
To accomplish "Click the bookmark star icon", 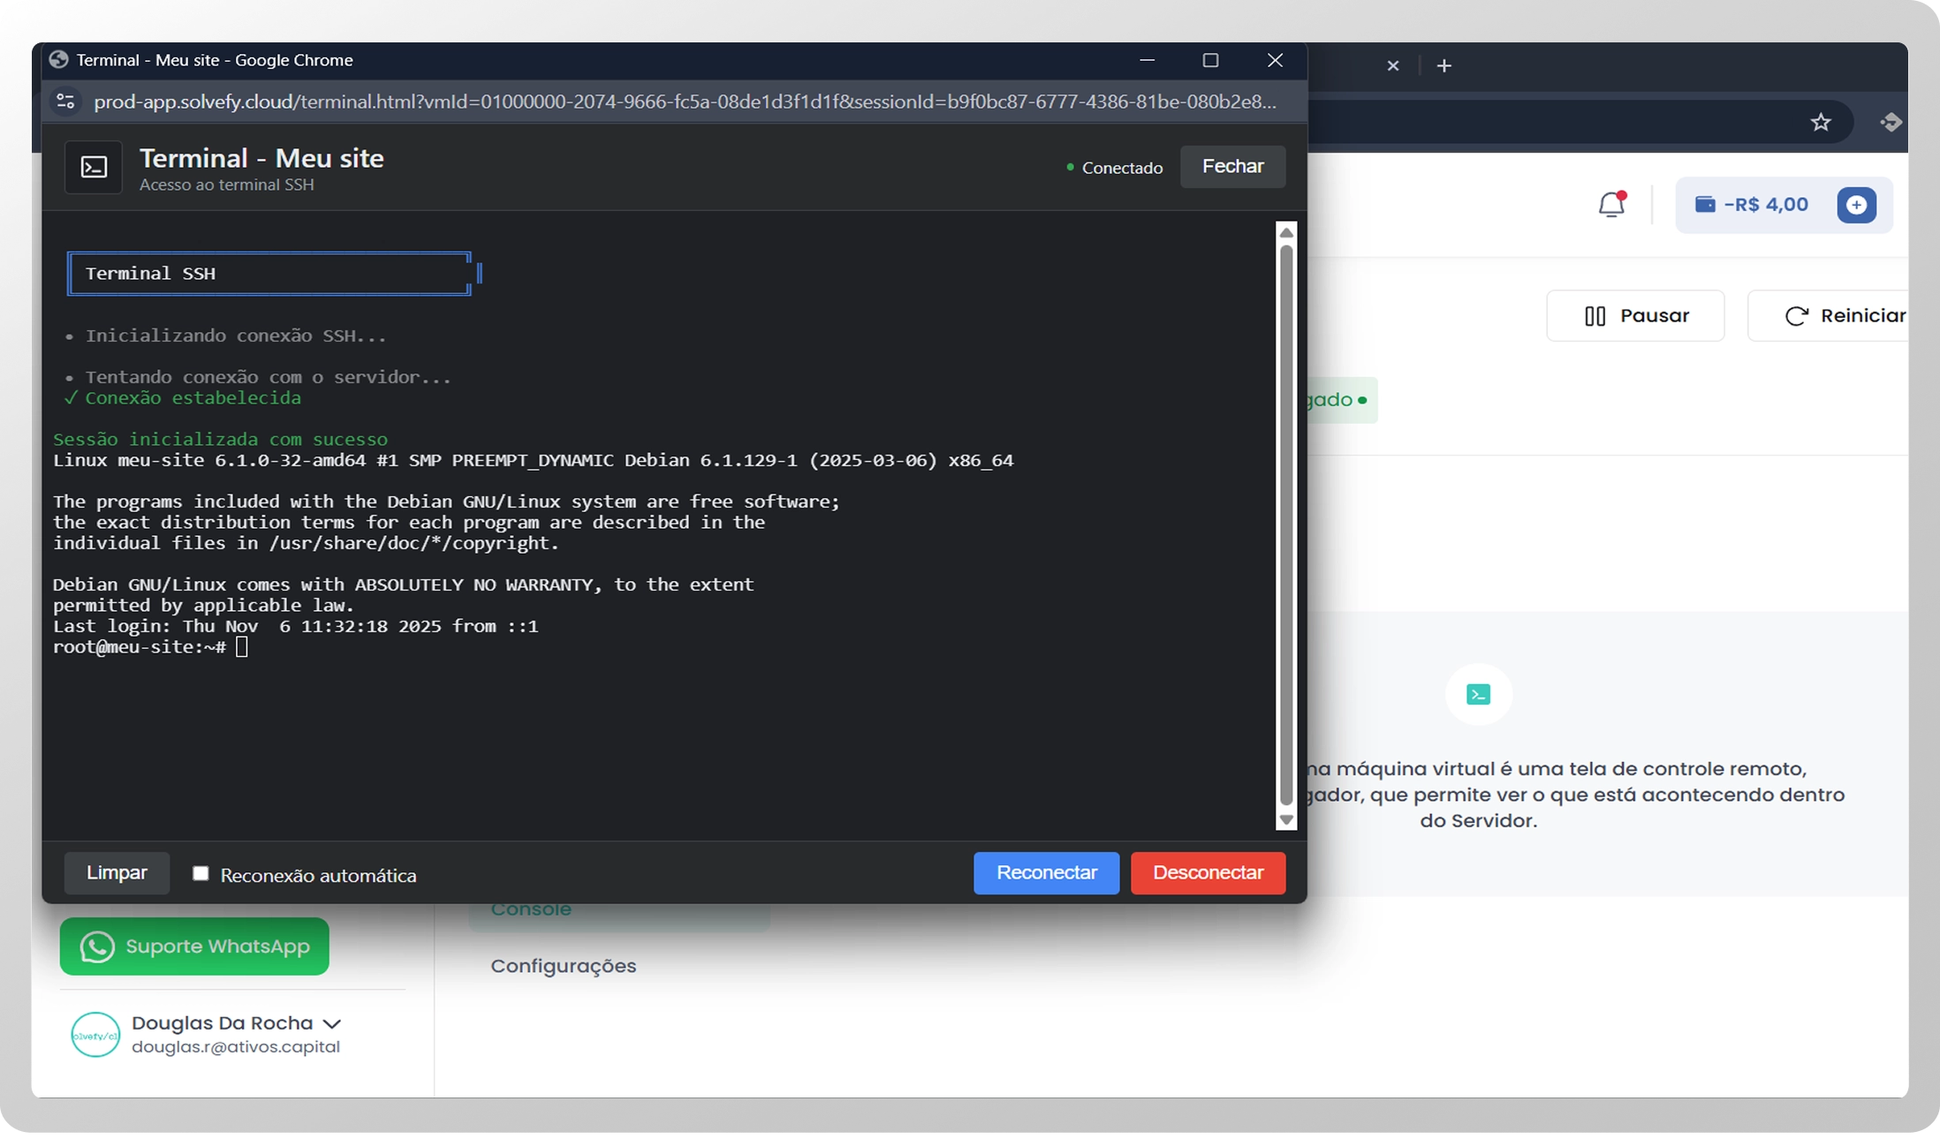I will point(1820,123).
